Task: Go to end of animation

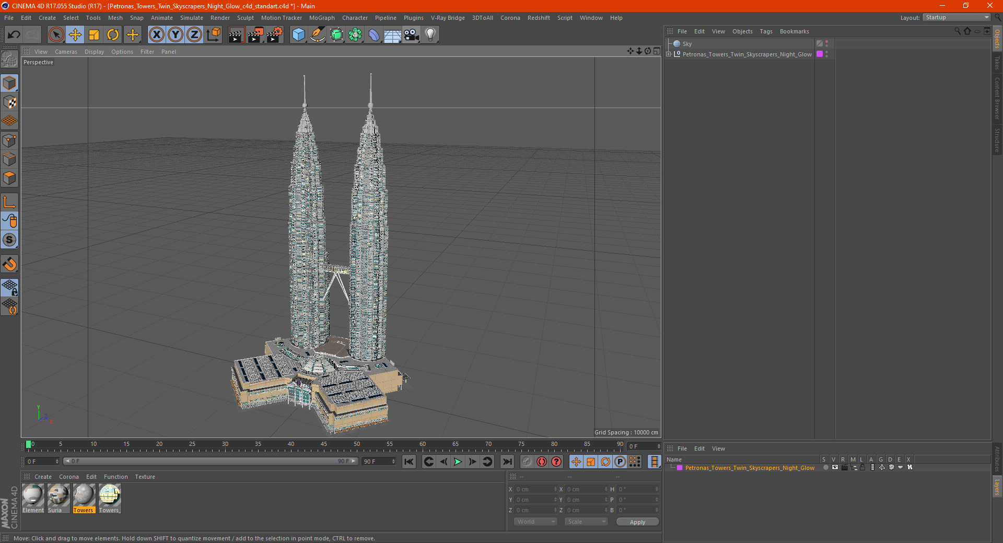Action: tap(507, 462)
